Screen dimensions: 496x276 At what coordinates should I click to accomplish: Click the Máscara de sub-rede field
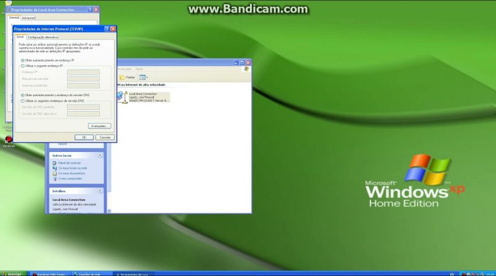click(x=83, y=79)
